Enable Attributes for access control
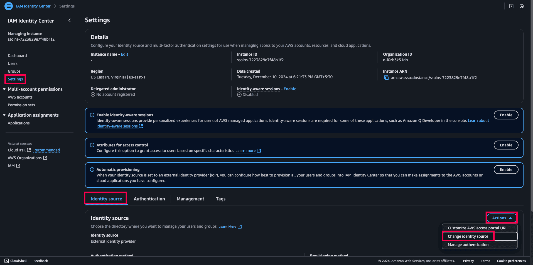The image size is (533, 265). (506, 145)
